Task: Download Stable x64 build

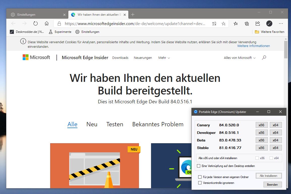Action: [276, 148]
